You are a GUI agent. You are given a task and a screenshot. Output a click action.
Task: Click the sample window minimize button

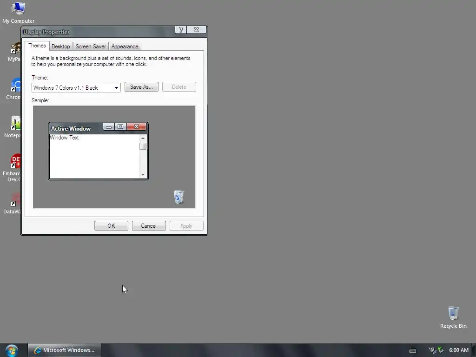point(109,126)
